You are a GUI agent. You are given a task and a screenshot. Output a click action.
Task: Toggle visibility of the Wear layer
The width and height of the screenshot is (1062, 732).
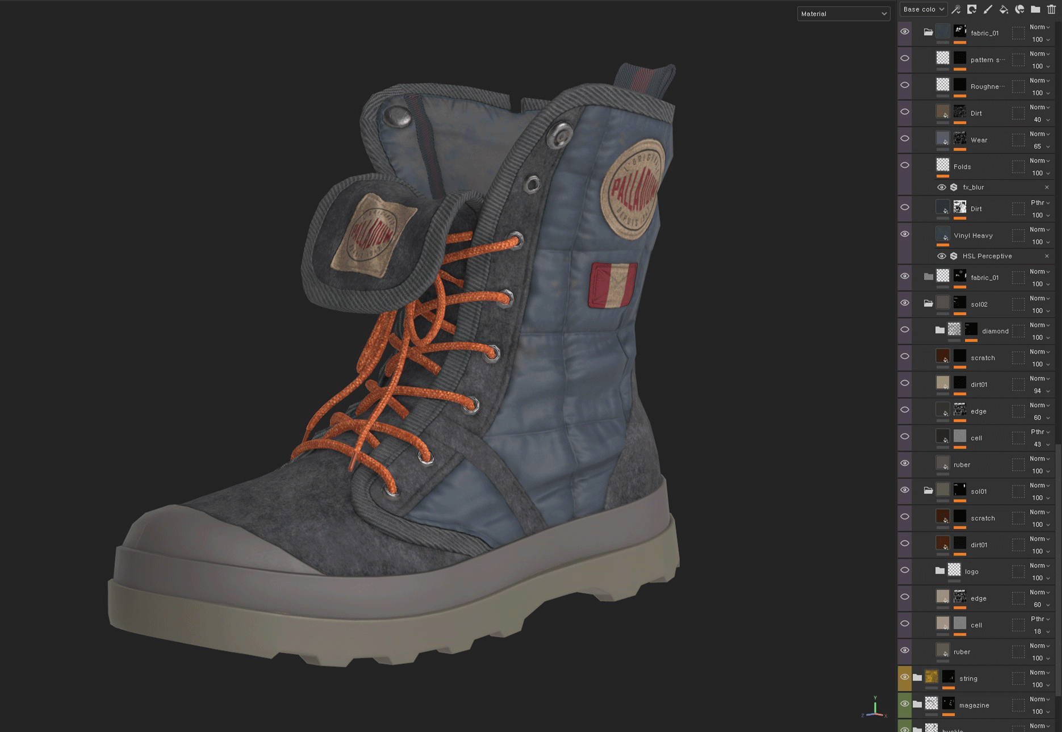[905, 139]
